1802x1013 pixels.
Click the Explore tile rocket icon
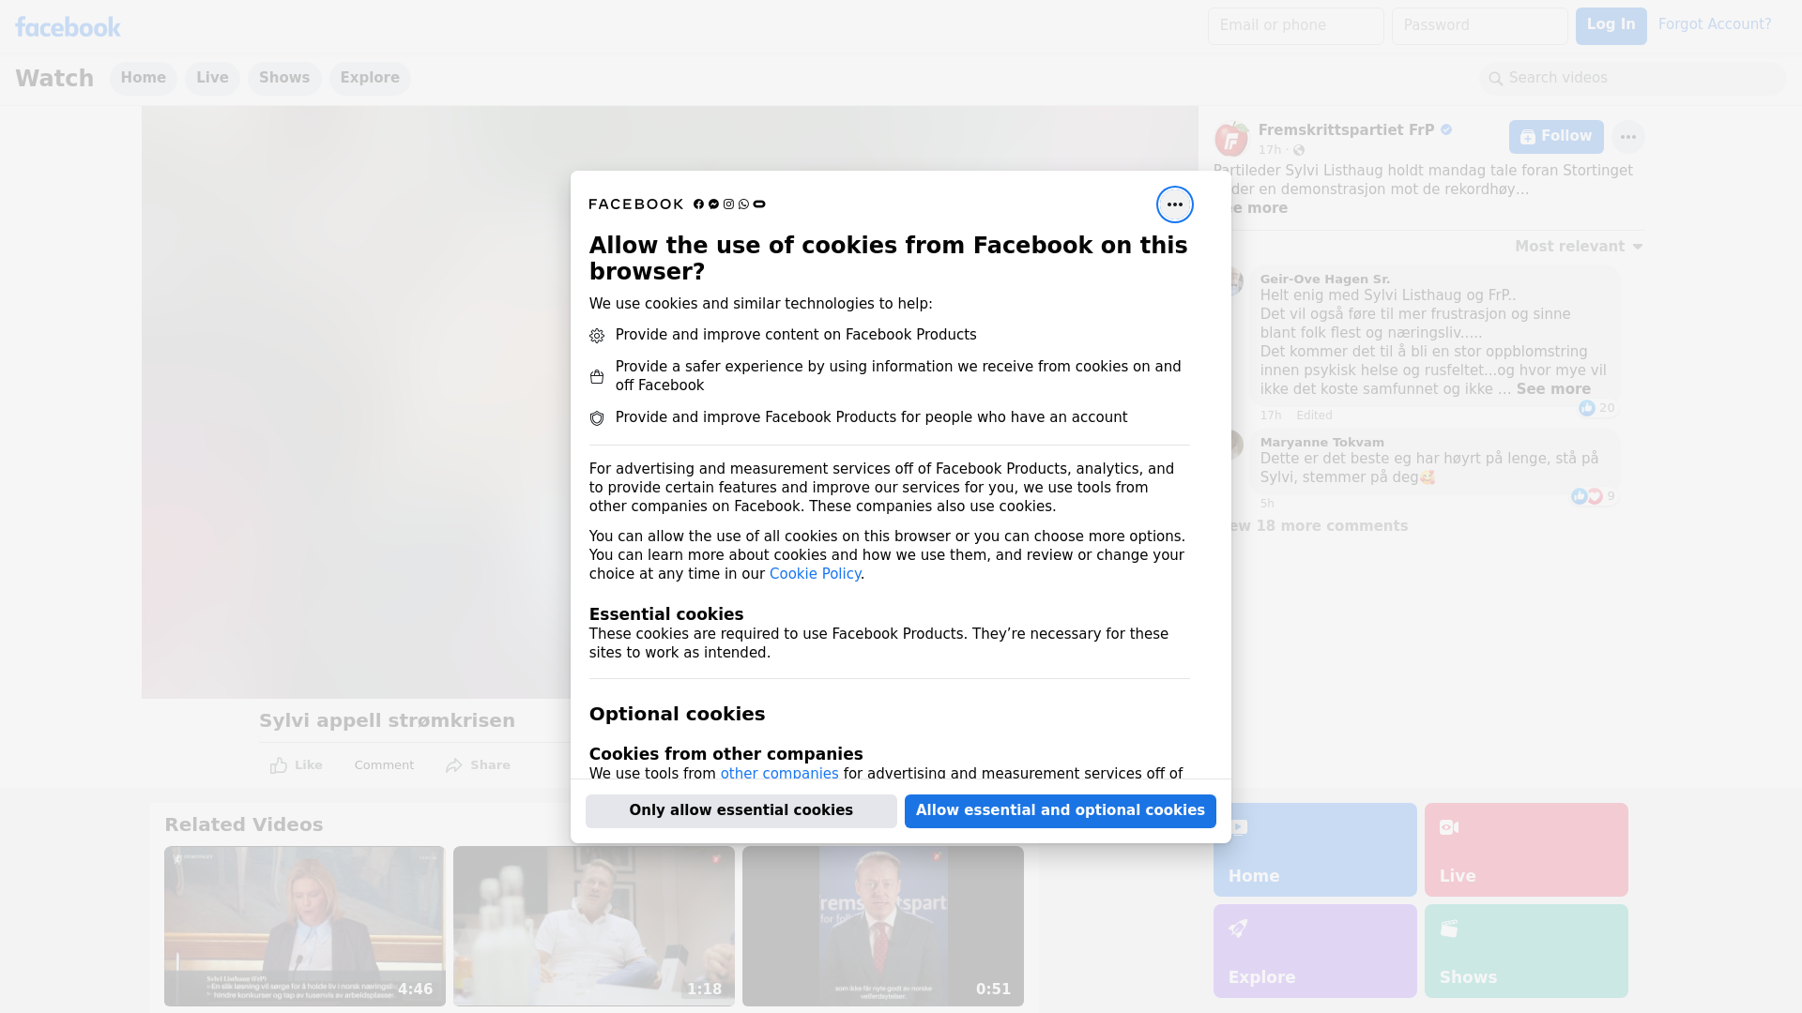(1238, 929)
